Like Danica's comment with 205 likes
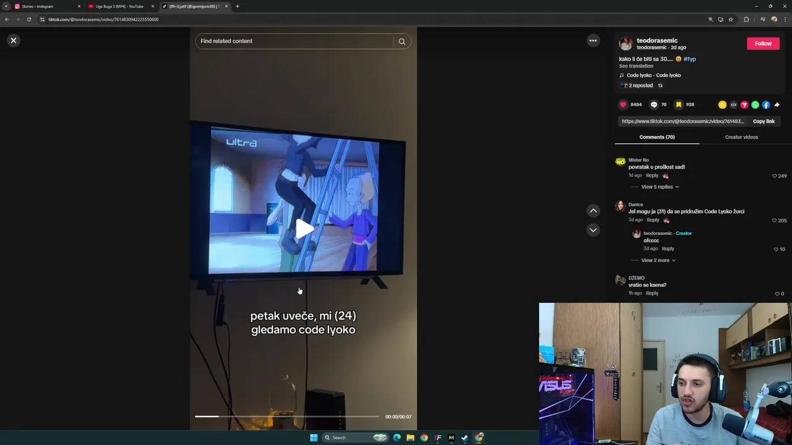The width and height of the screenshot is (792, 445). tap(774, 221)
